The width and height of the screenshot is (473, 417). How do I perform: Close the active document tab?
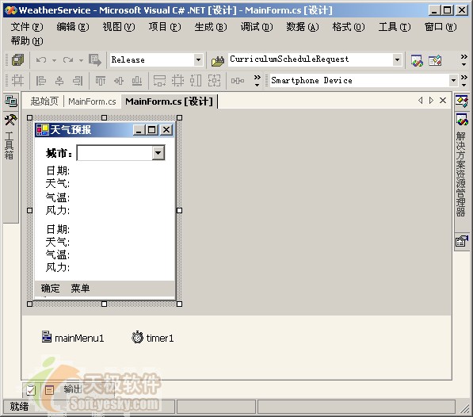tap(443, 101)
